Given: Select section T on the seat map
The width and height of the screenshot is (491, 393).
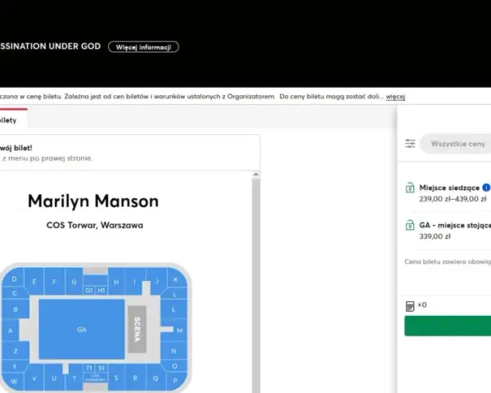Looking at the screenshot, I should pos(74,378).
